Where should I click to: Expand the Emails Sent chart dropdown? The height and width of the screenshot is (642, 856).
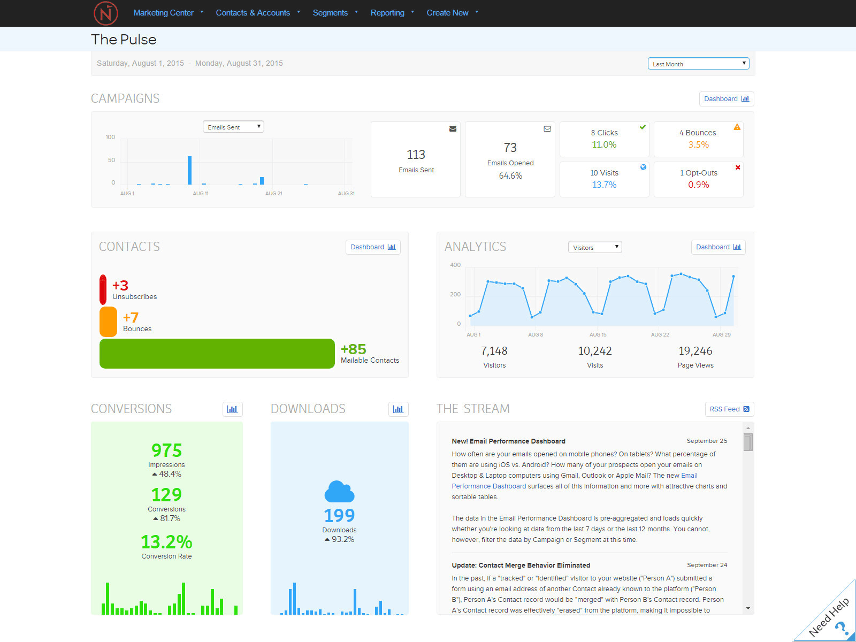tap(233, 127)
